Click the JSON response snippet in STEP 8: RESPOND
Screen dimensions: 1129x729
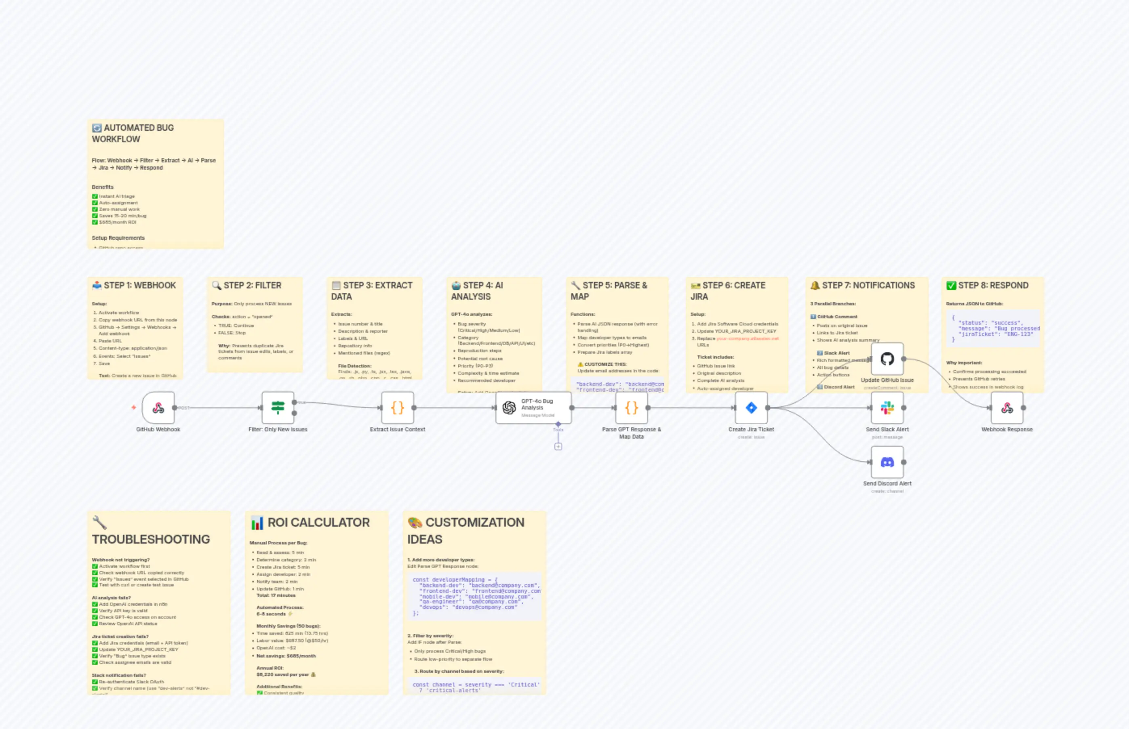pyautogui.click(x=993, y=328)
